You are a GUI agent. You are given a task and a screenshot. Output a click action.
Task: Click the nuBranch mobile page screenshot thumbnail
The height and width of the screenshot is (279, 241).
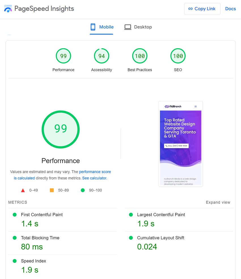pos(181,144)
